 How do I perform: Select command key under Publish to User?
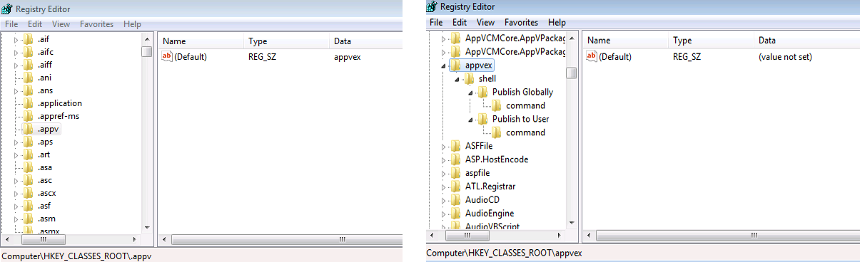coord(525,132)
